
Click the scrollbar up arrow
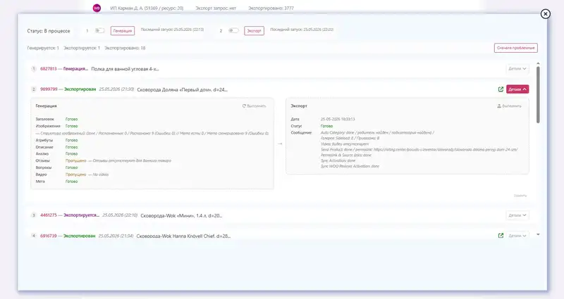pos(538,63)
